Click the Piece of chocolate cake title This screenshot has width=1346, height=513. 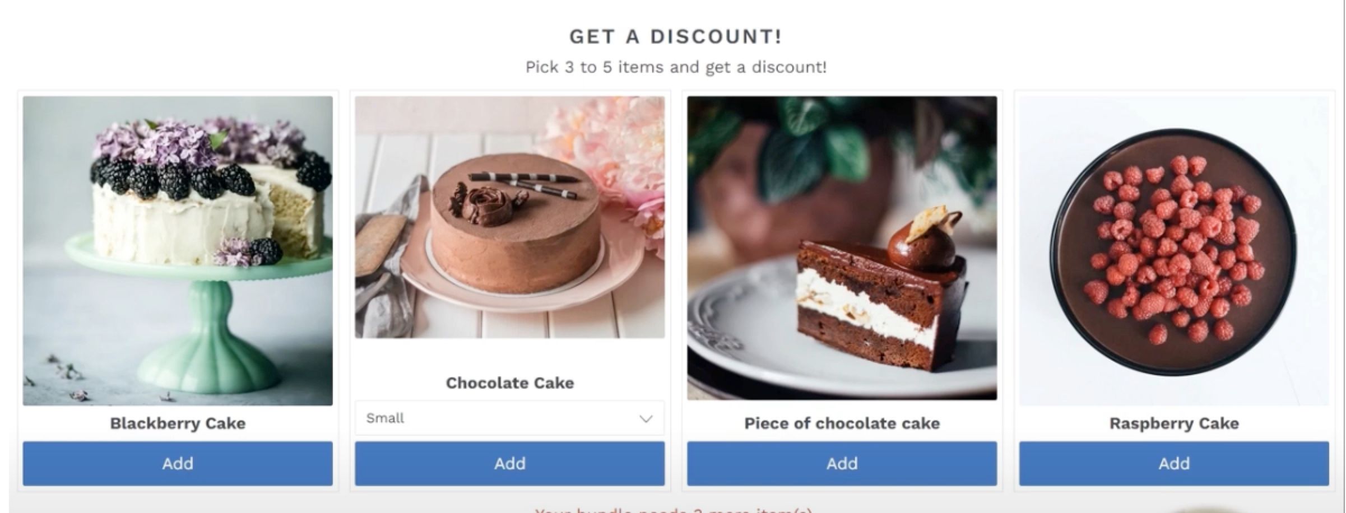[842, 423]
